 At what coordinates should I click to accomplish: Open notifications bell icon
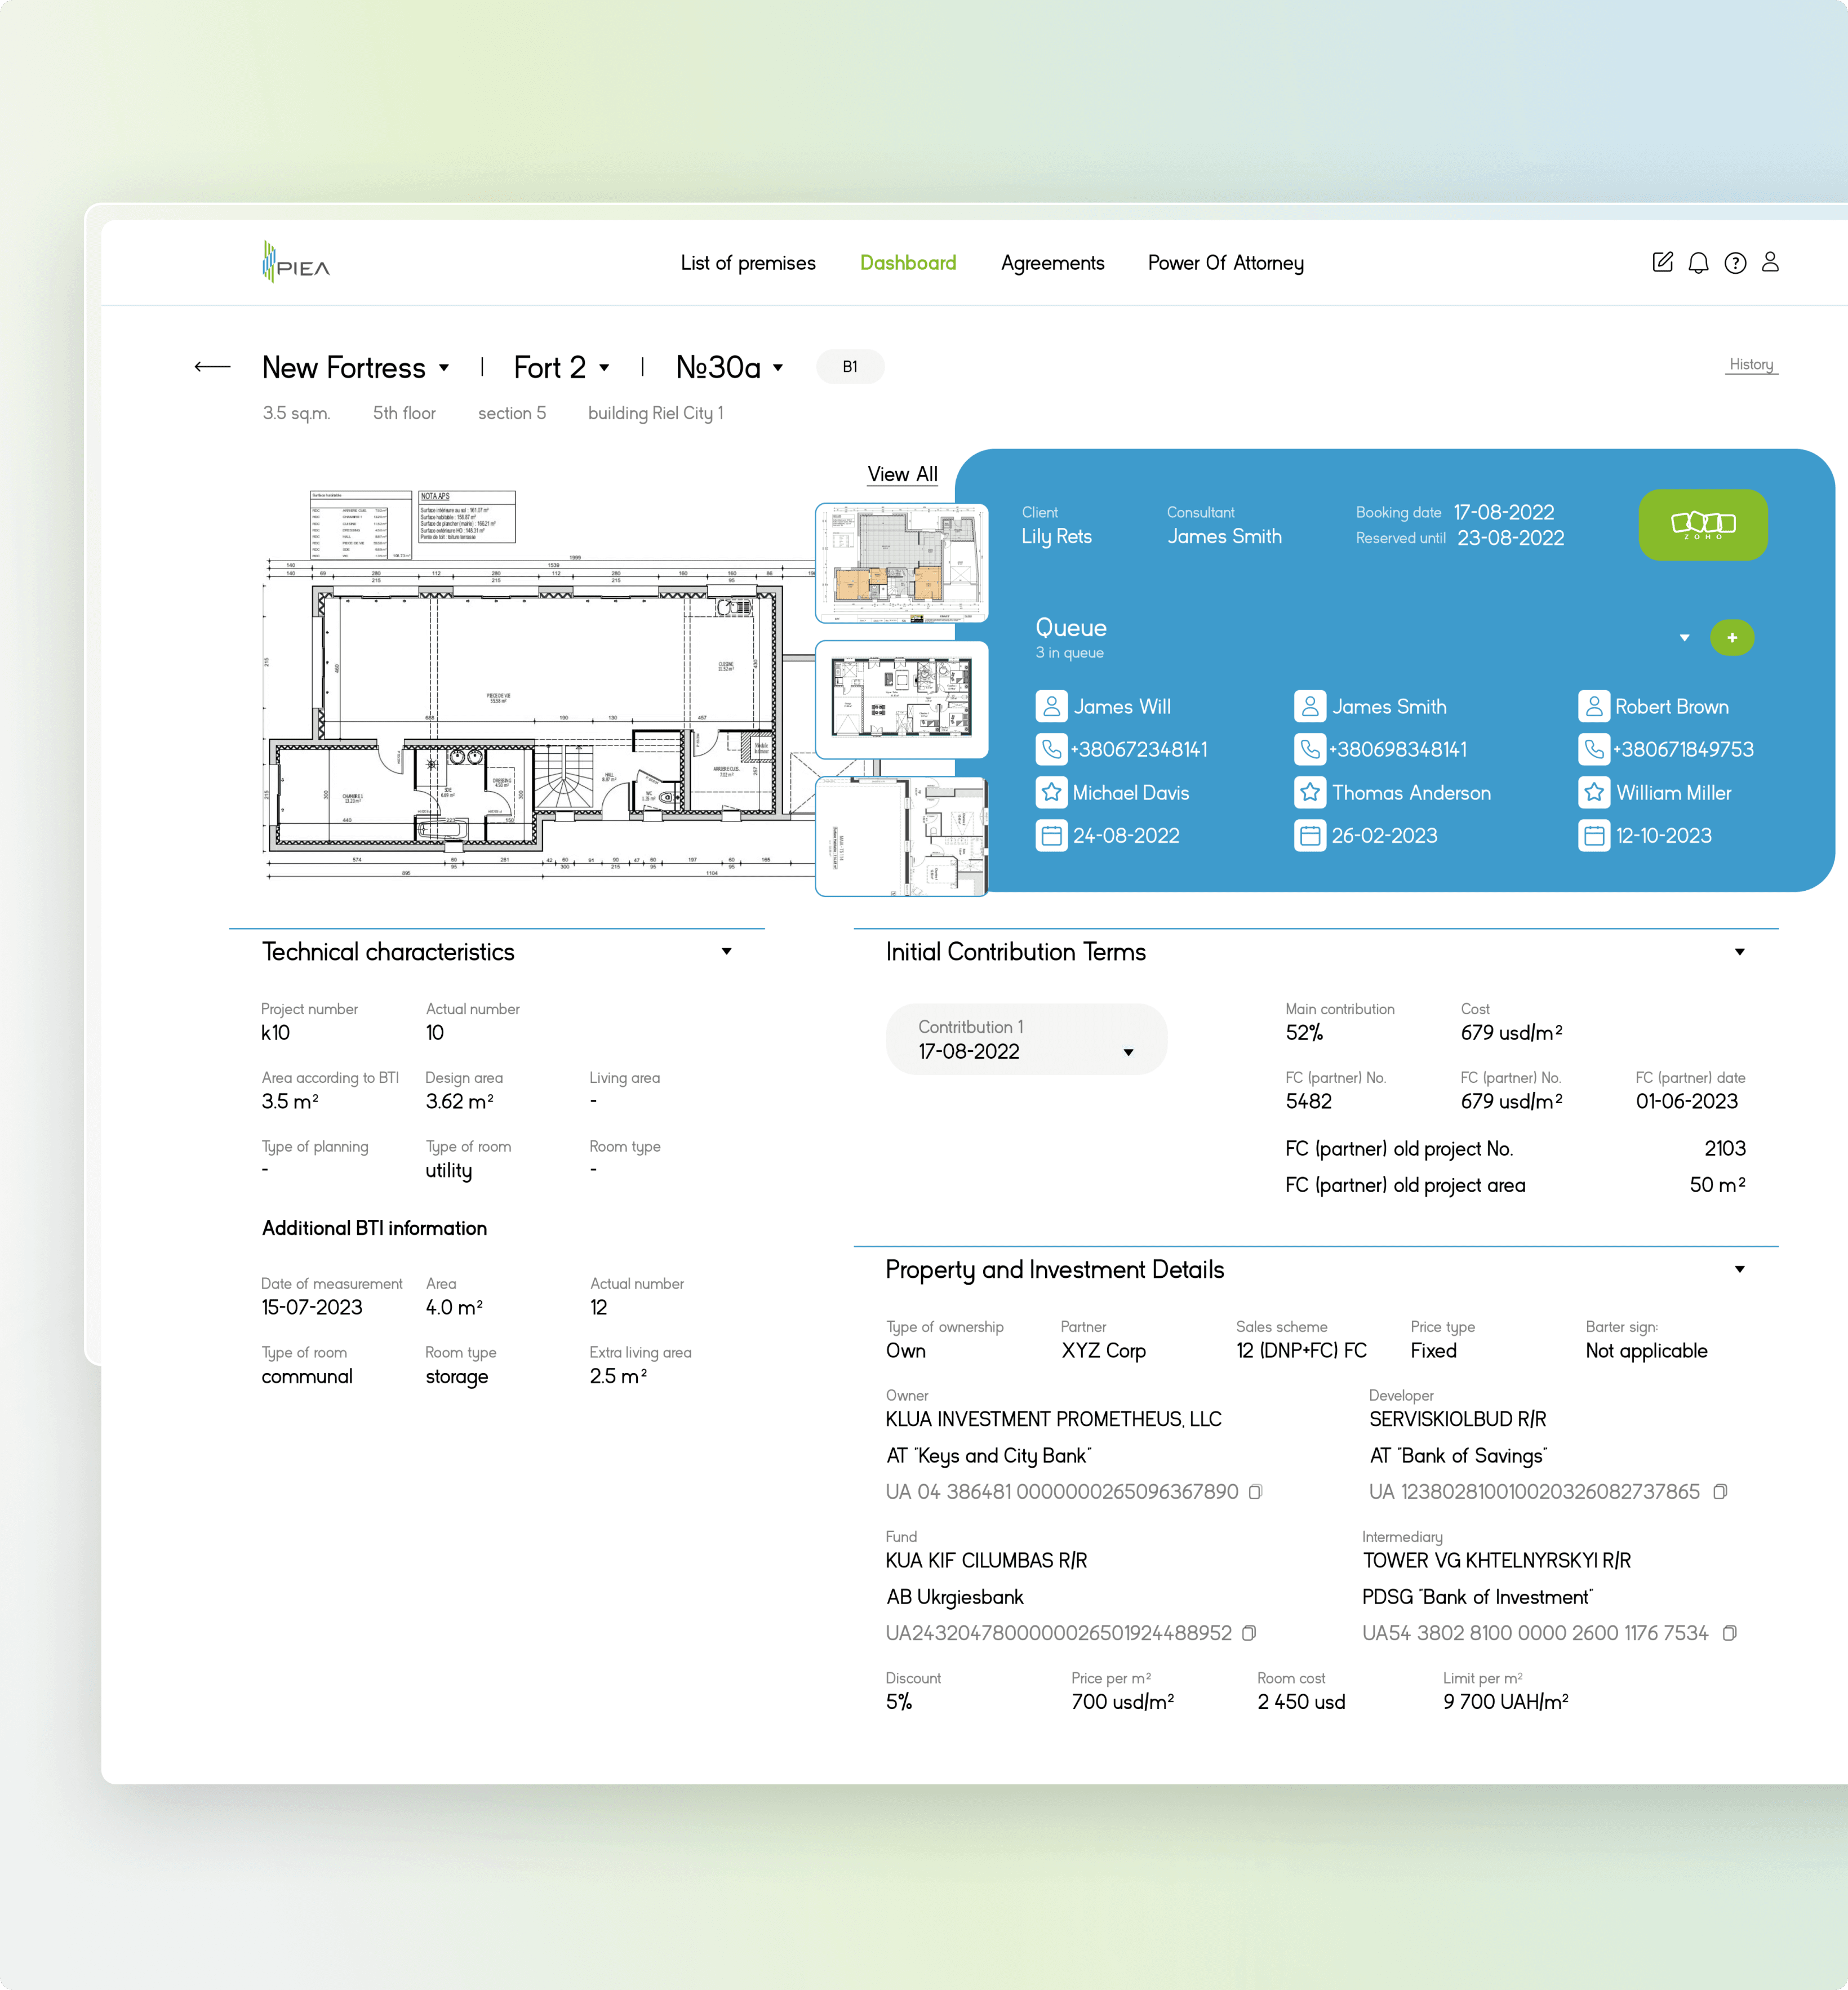click(1698, 263)
